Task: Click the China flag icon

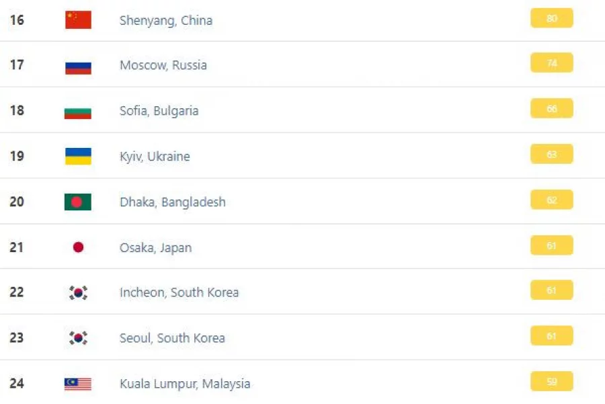Action: point(79,19)
